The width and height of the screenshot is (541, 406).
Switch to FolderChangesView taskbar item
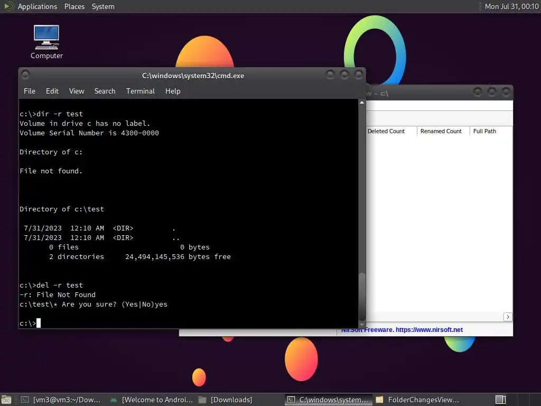(418, 400)
